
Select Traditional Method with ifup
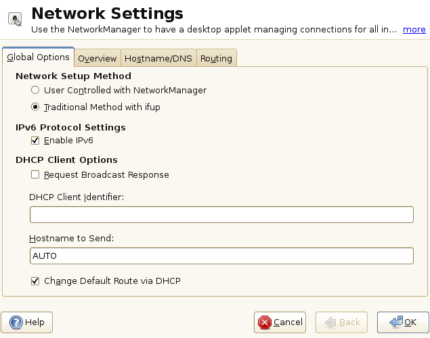35,107
